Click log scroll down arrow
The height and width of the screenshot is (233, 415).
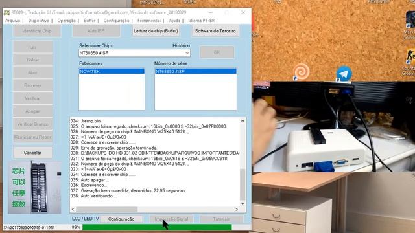[243, 203]
